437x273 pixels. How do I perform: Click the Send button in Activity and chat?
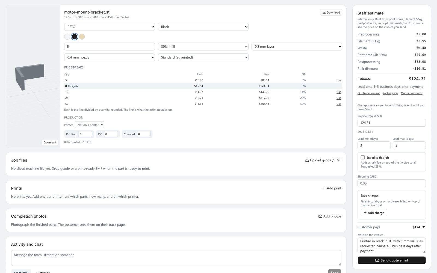coord(335,271)
